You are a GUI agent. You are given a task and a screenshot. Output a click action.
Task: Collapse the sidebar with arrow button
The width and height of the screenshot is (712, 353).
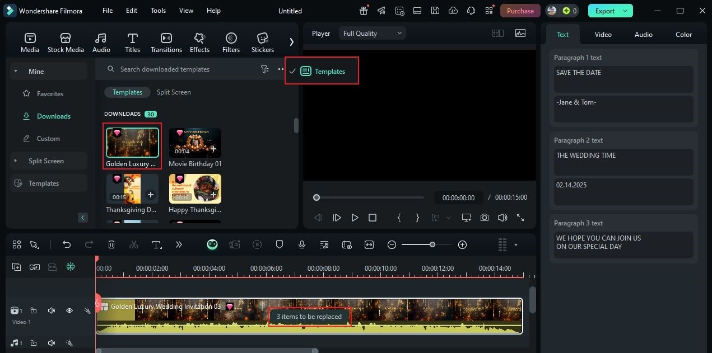[83, 218]
